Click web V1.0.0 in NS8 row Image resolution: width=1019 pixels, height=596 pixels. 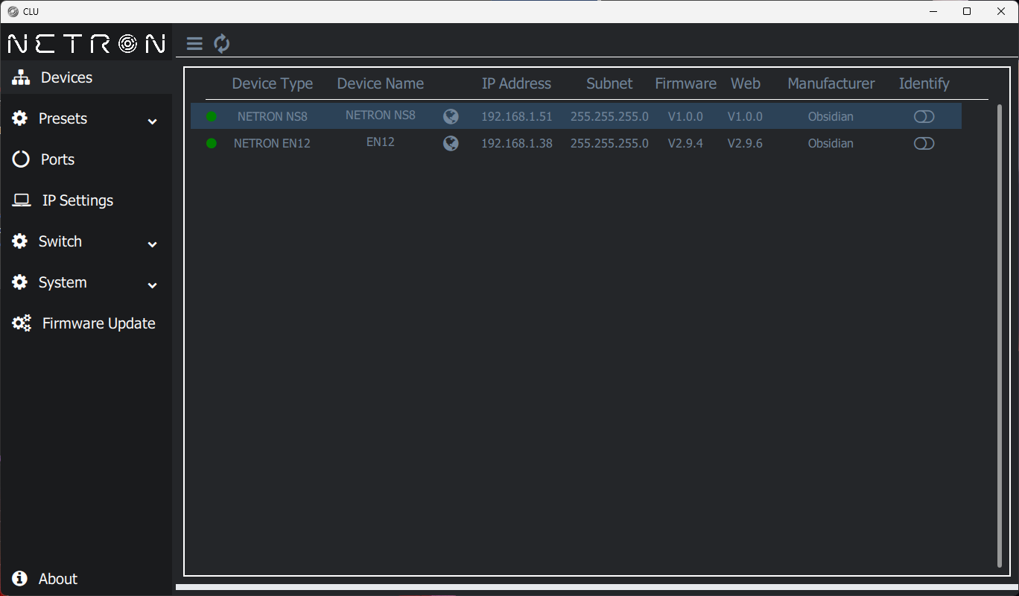point(745,116)
